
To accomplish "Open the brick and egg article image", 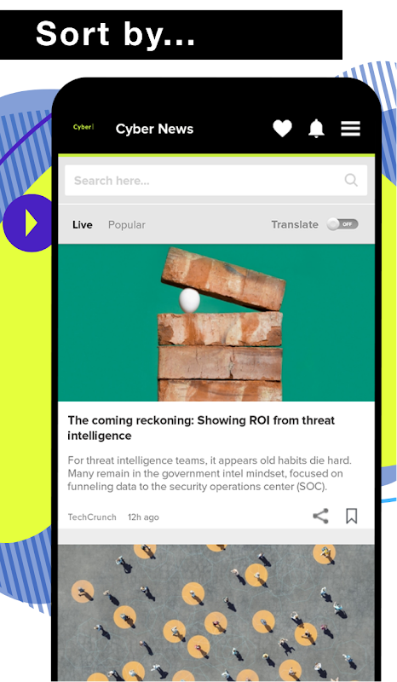I will [x=216, y=323].
